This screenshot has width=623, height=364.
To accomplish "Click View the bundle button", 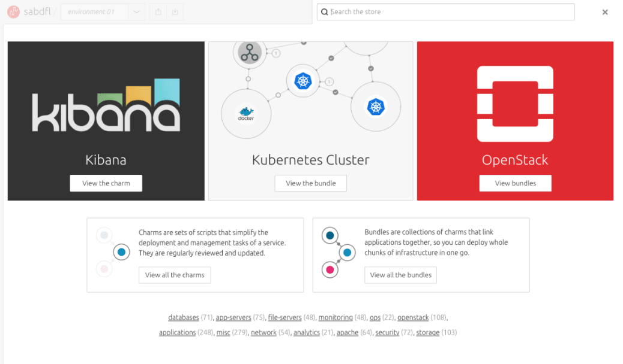I will coord(311,183).
